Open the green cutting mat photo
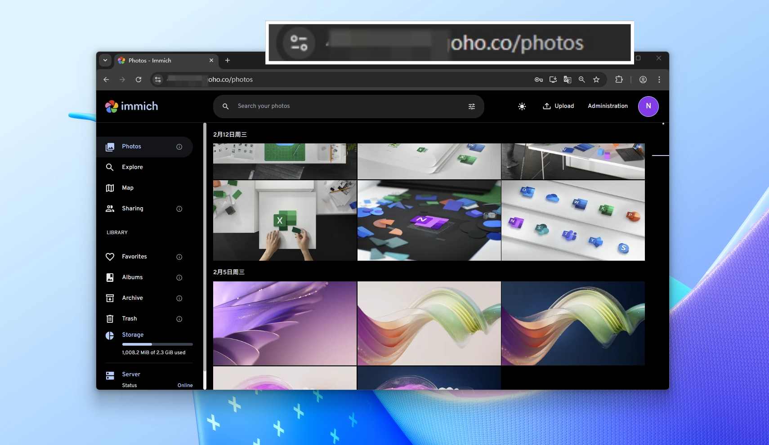 pyautogui.click(x=285, y=161)
